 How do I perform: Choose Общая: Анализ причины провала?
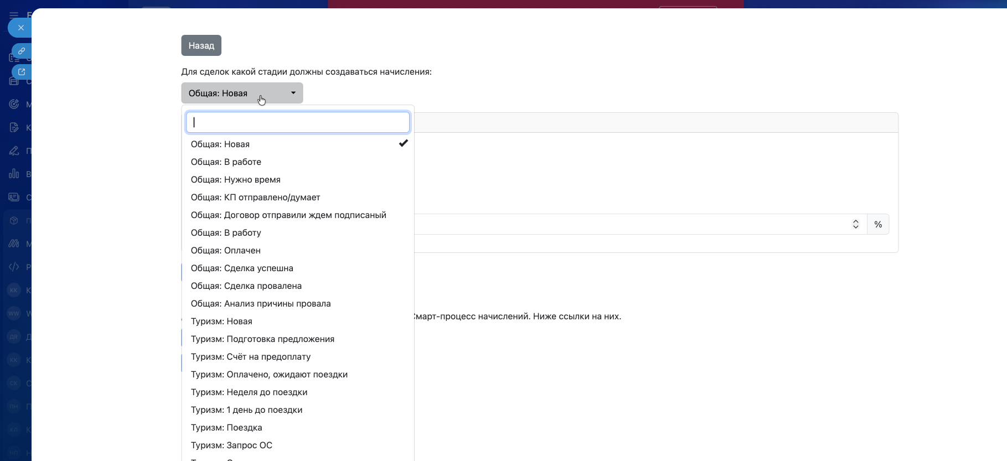298,303
